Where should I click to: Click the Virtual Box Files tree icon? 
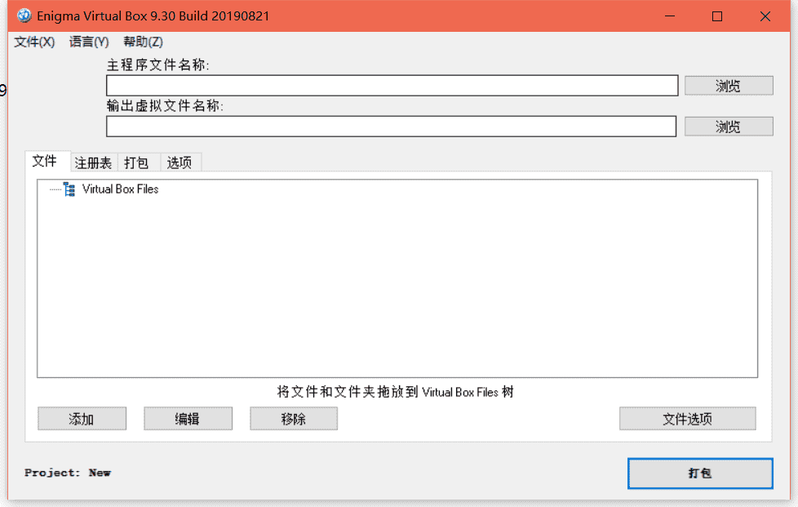click(x=69, y=189)
